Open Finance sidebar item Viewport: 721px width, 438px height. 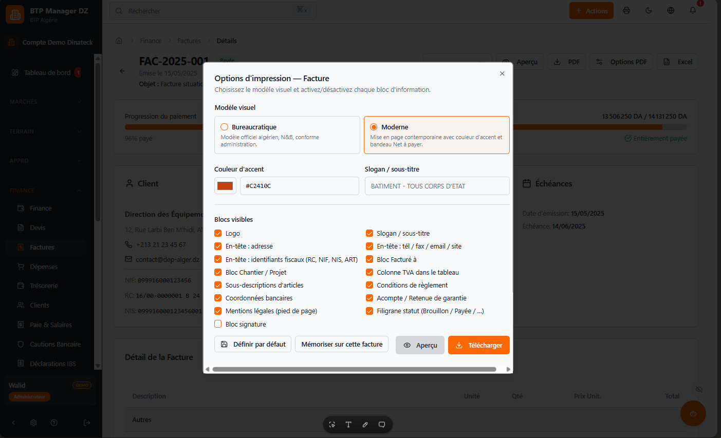pyautogui.click(x=46, y=208)
